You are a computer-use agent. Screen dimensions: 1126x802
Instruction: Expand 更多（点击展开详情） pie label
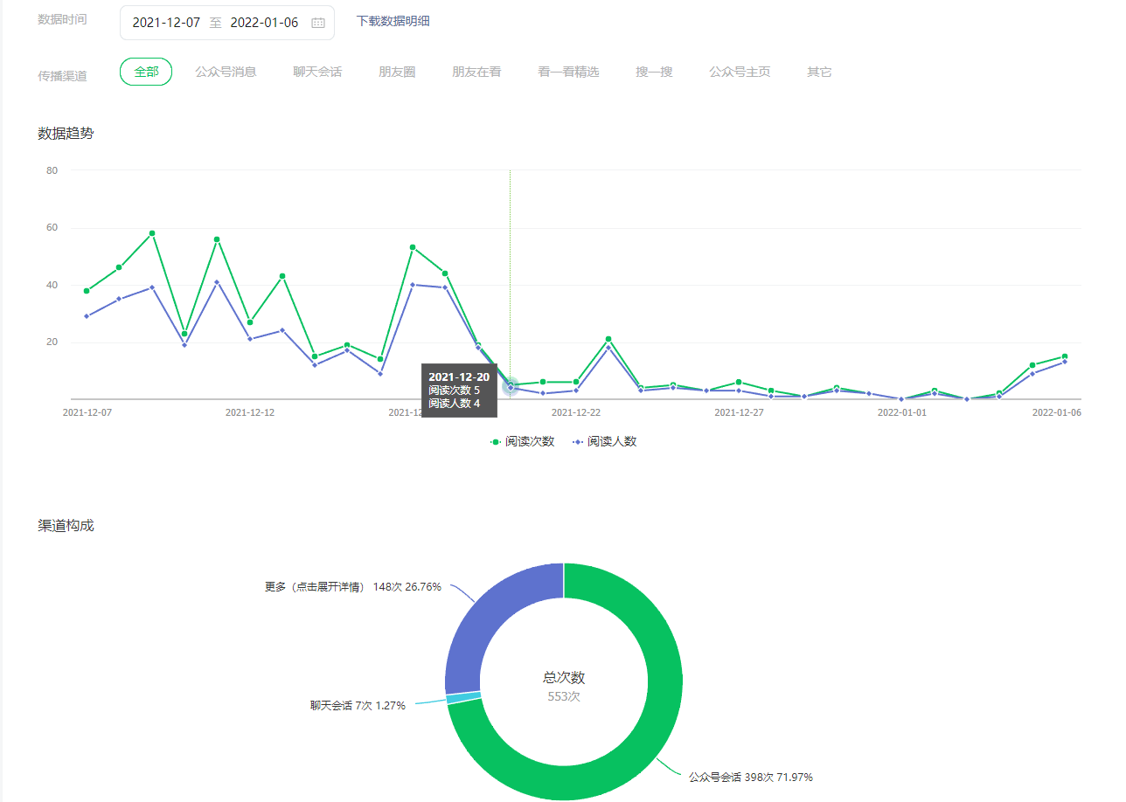353,587
